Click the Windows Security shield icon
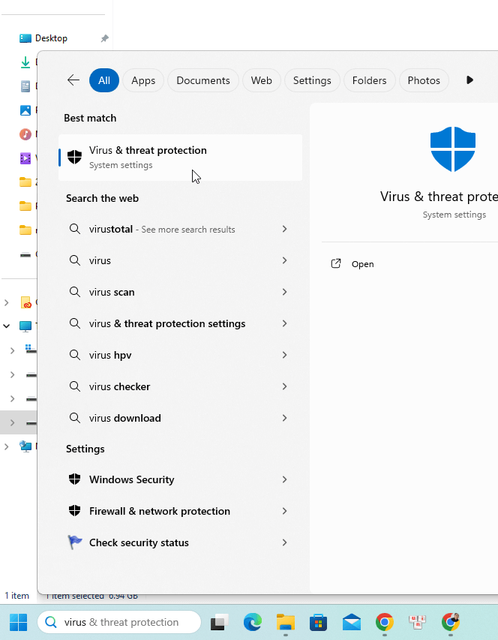This screenshot has width=498, height=640. pos(75,479)
